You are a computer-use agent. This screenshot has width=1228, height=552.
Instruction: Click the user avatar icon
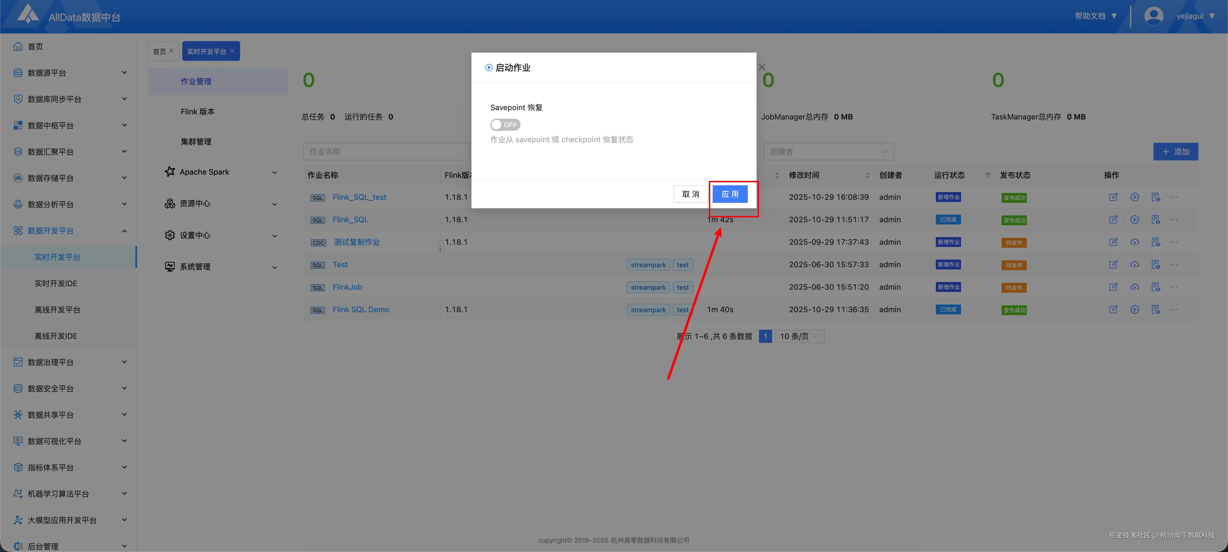1153,16
